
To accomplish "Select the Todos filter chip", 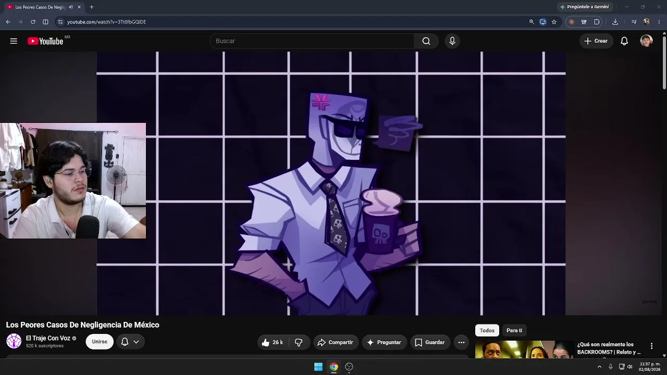I will [487, 330].
